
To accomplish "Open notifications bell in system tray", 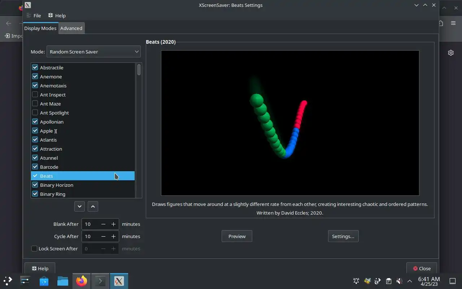I will pyautogui.click(x=356, y=281).
